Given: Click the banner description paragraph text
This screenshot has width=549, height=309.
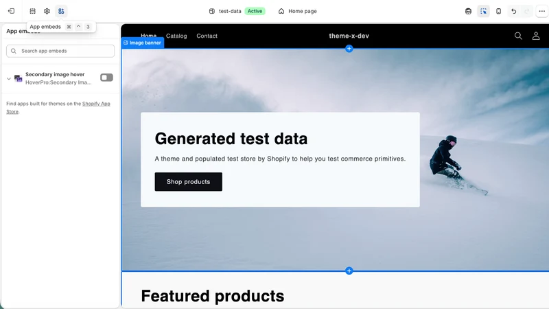Looking at the screenshot, I should [280, 159].
